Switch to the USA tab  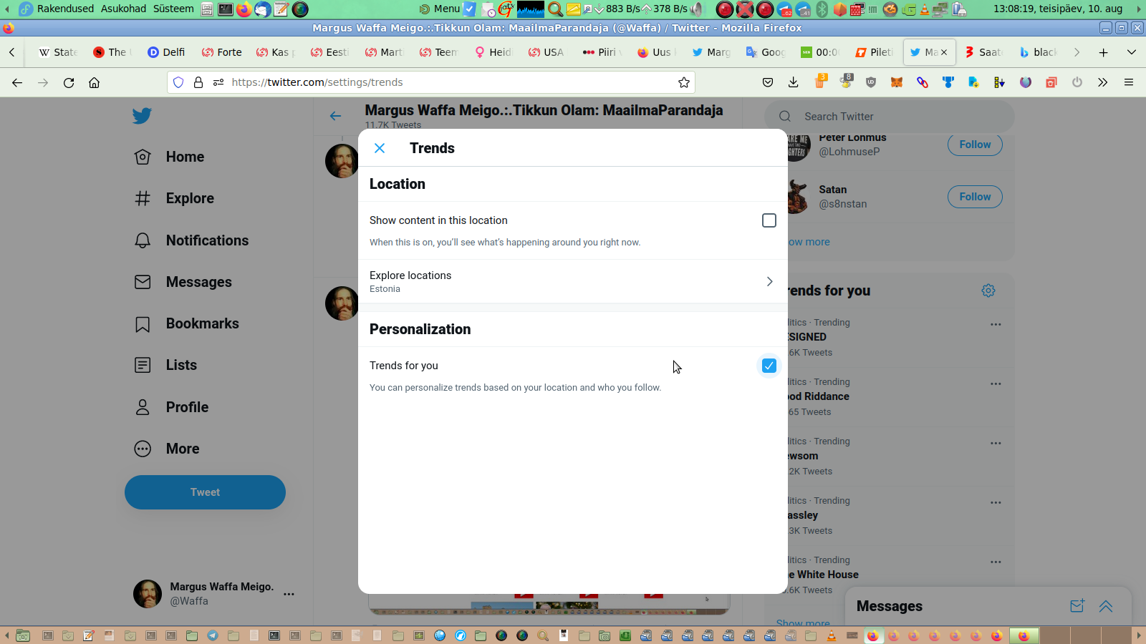[x=547, y=52]
